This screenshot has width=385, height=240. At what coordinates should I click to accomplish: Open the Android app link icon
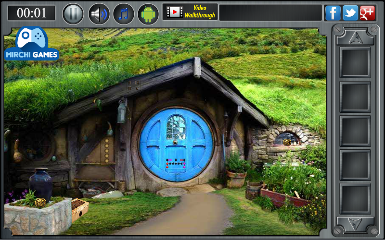(x=148, y=14)
